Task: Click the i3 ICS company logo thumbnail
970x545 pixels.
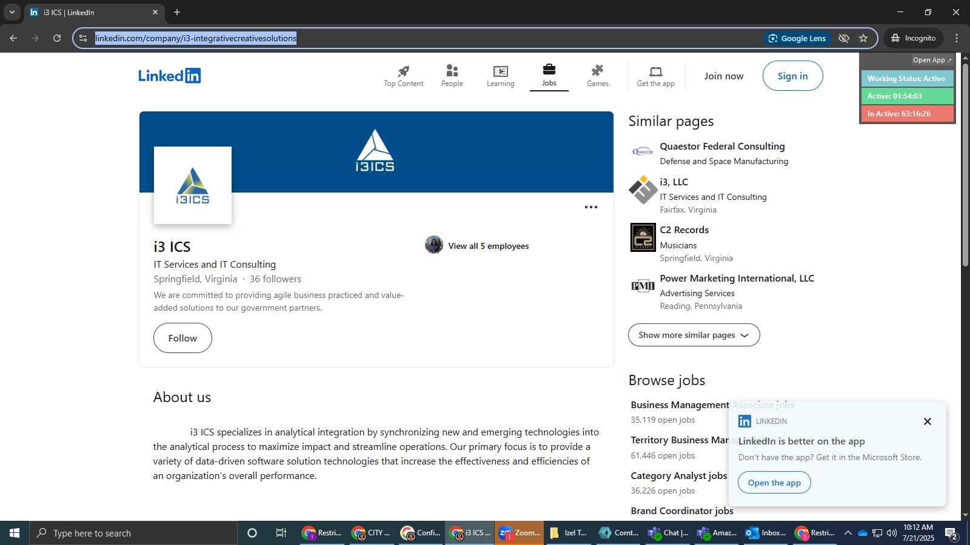Action: click(193, 185)
